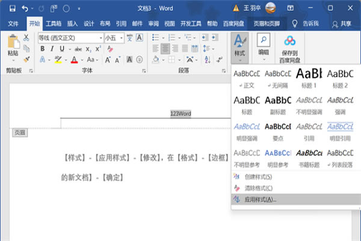361x241 pixels.
Task: Toggle italic formatting
Action: point(52,49)
